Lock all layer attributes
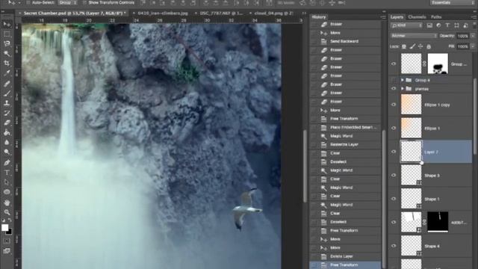 click(x=429, y=46)
